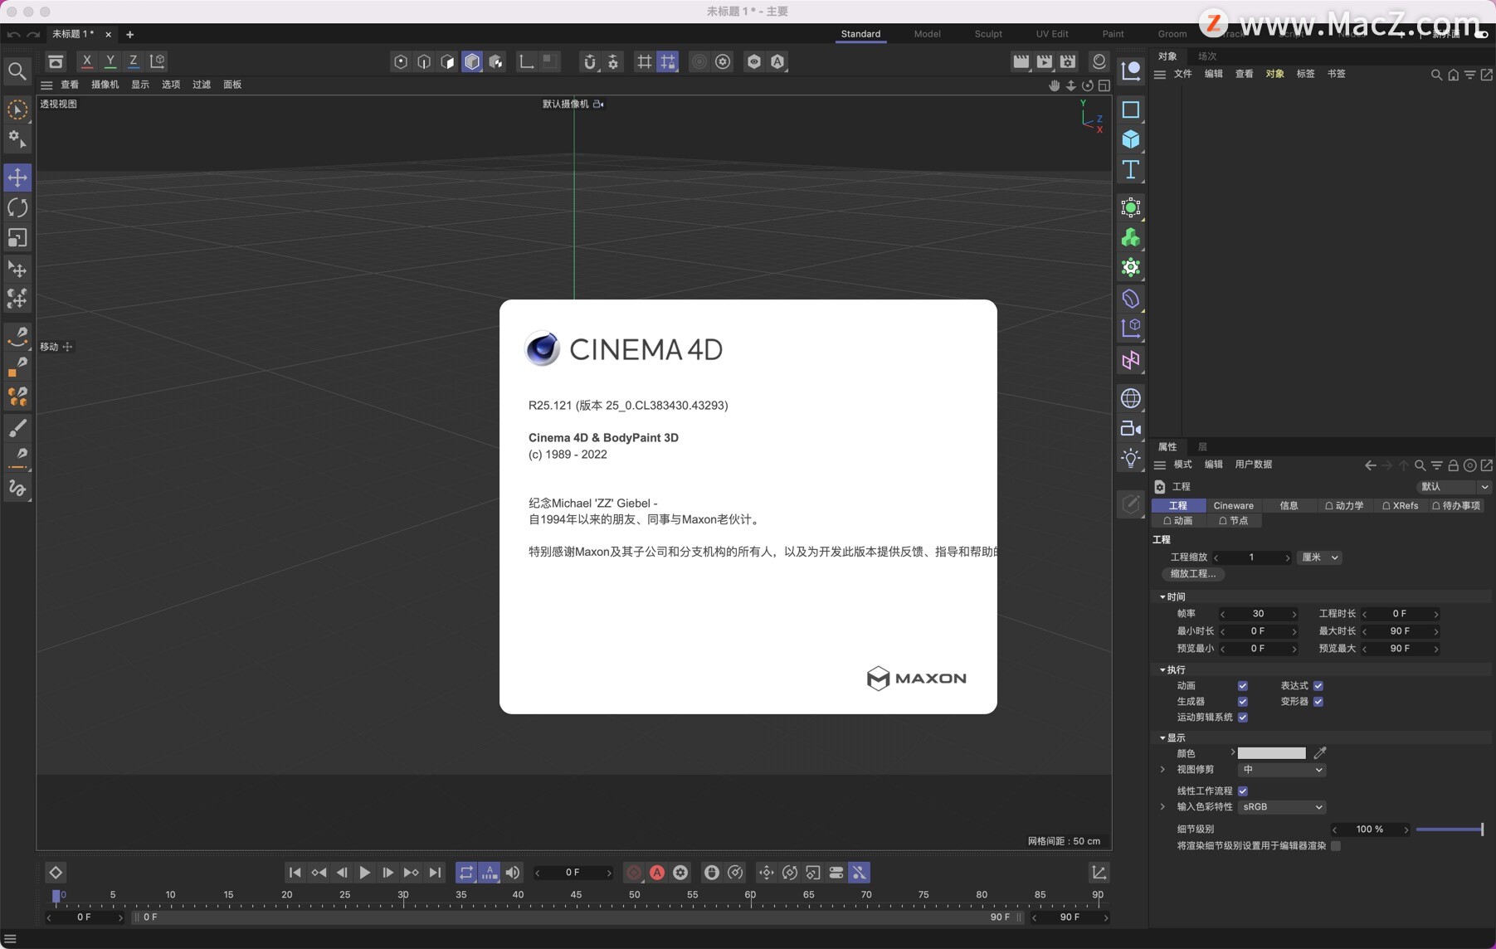Click the 帧率 value field
This screenshot has height=949, width=1496.
tap(1259, 614)
